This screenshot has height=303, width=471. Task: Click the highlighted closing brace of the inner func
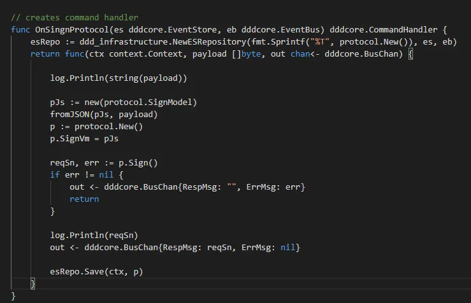pyautogui.click(x=33, y=283)
